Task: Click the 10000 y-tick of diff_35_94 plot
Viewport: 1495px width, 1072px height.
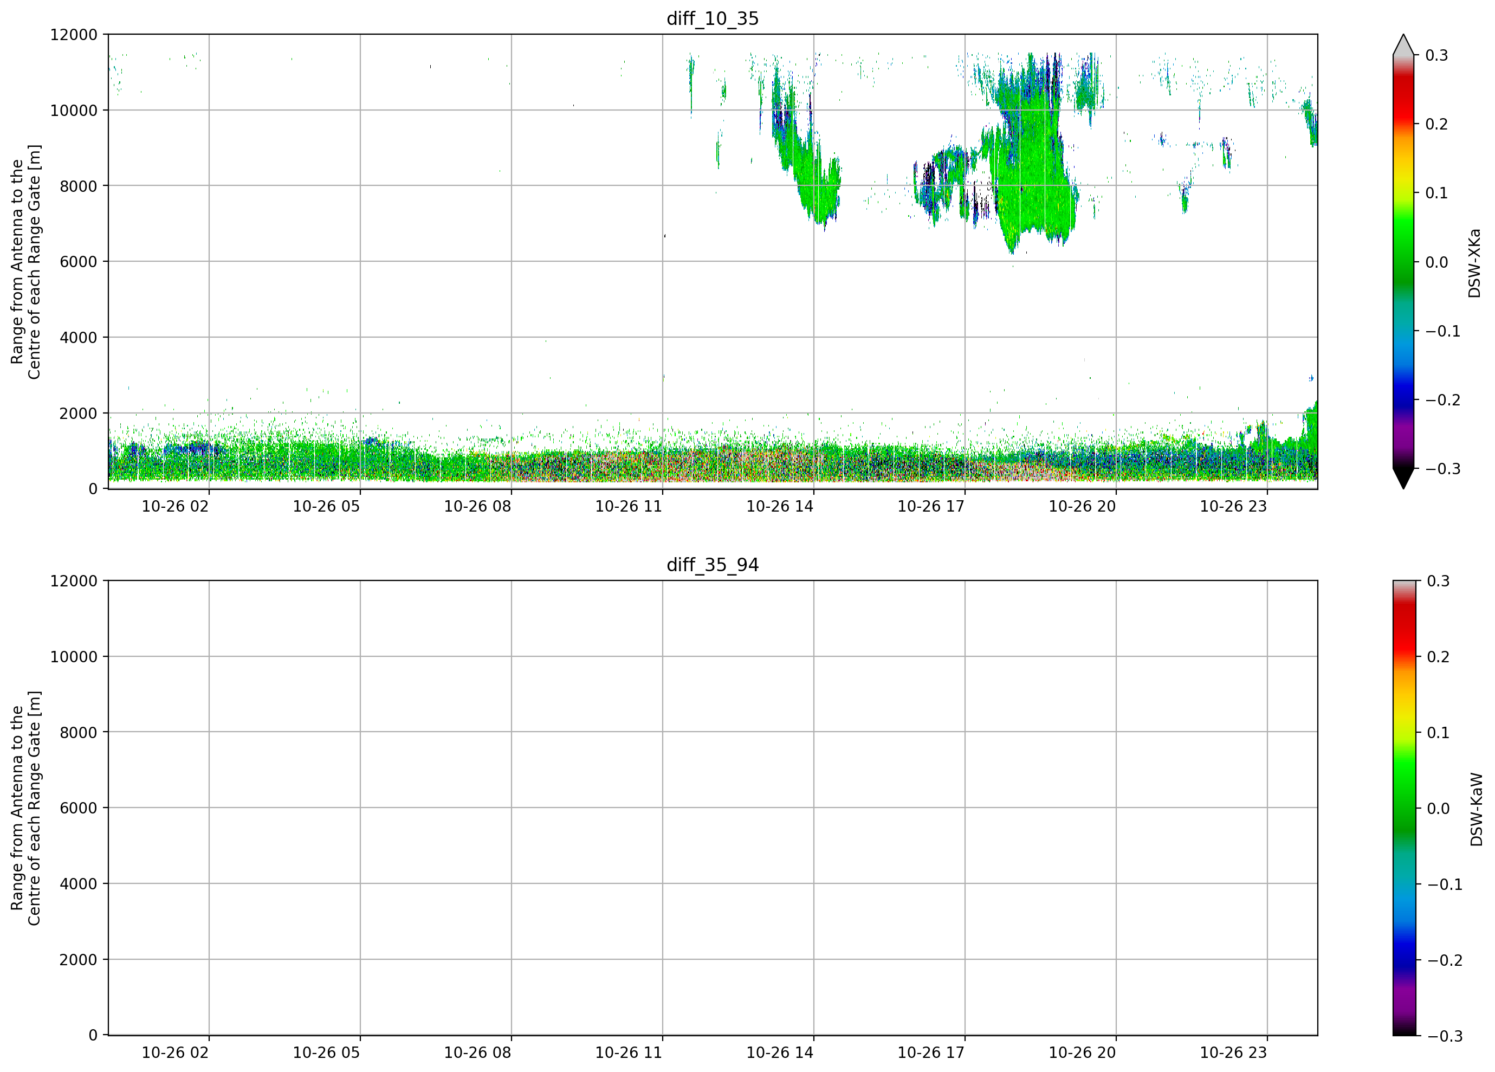Action: tap(73, 657)
